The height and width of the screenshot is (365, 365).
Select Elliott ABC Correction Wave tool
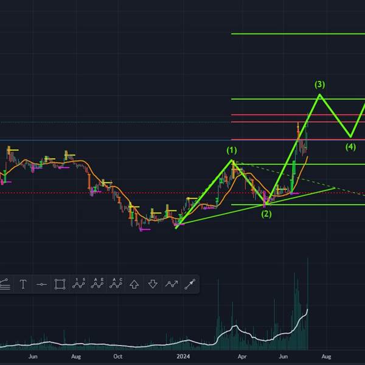tap(116, 283)
